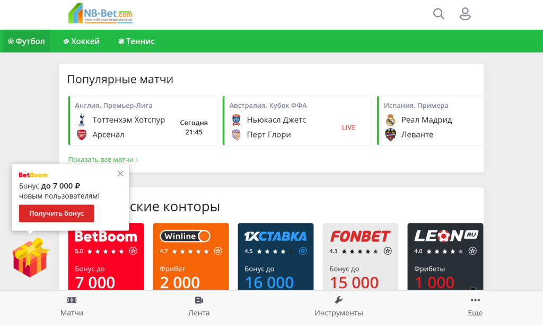543x325 pixels.
Task: Select the Футбол tab
Action: tap(27, 41)
